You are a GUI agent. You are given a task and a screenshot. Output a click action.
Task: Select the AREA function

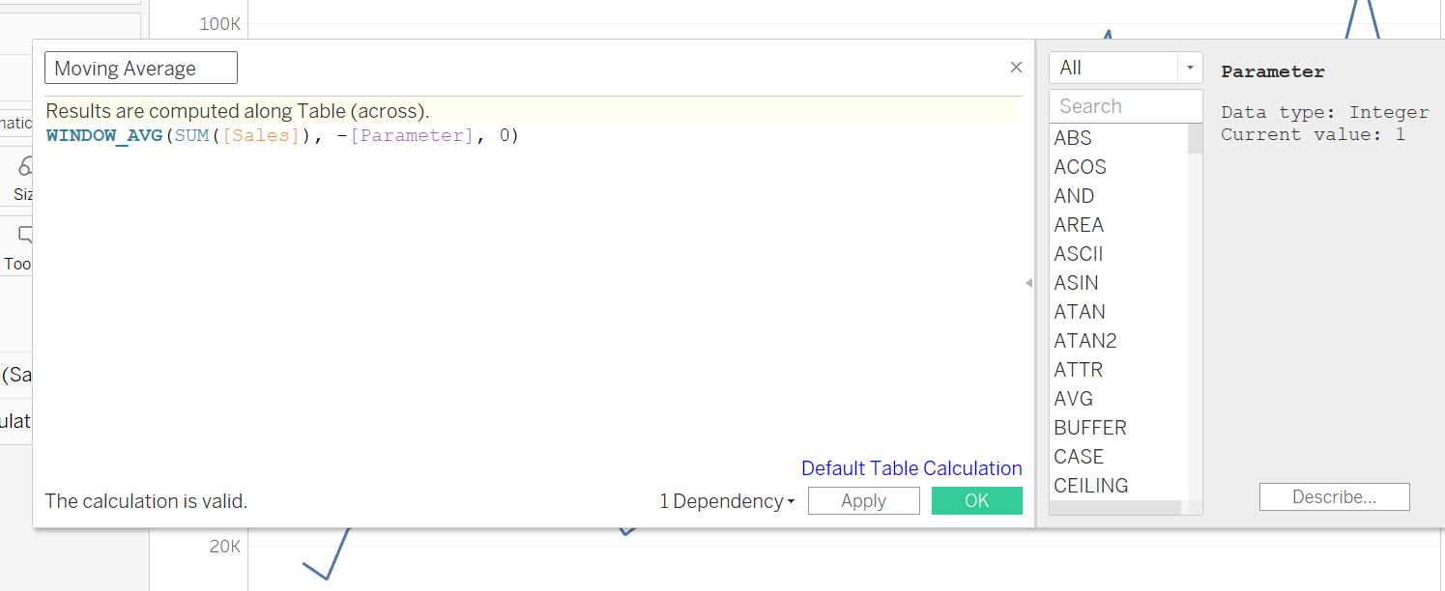(1079, 225)
